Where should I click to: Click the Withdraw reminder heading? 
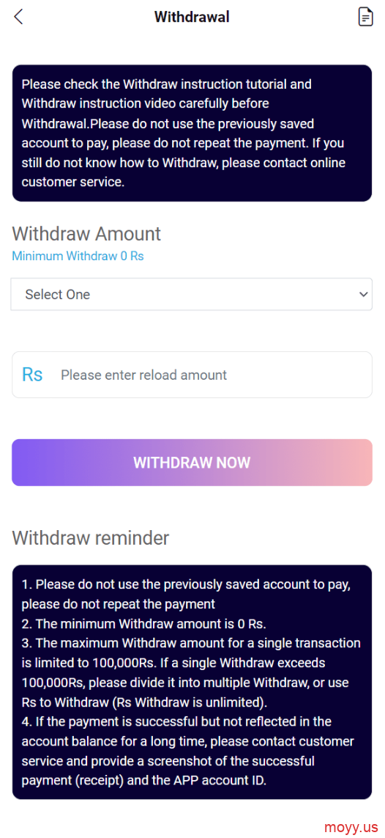[x=91, y=537]
